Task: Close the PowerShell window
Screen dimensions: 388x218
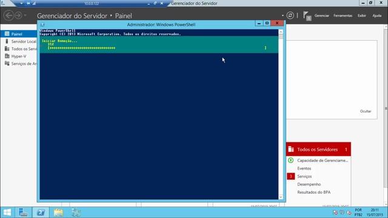Action: [x=277, y=23]
